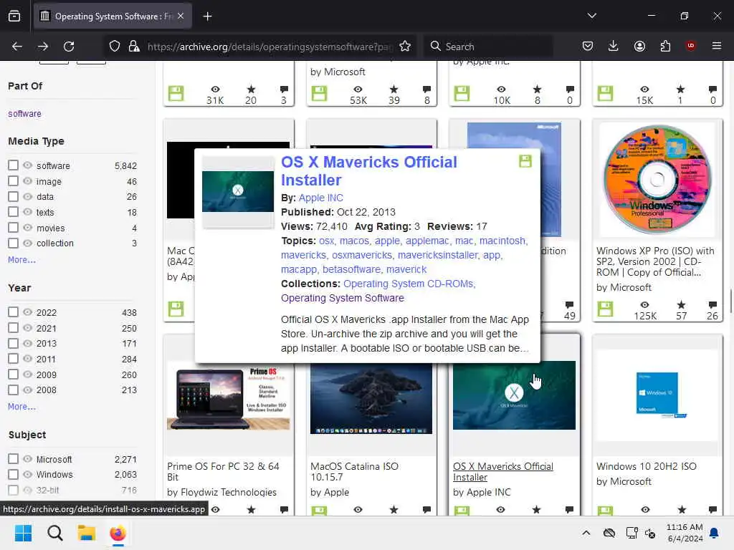Expand More under Media Type
Viewport: 734px width, 550px height.
coord(22,259)
